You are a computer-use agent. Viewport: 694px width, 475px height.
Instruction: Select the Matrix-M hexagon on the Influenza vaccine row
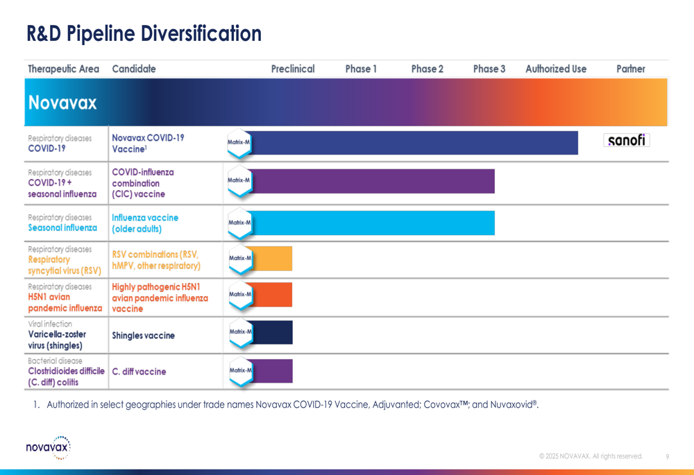240,223
